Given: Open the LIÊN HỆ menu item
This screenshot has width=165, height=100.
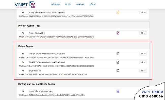Looking at the screenshot, I should 92,4.
